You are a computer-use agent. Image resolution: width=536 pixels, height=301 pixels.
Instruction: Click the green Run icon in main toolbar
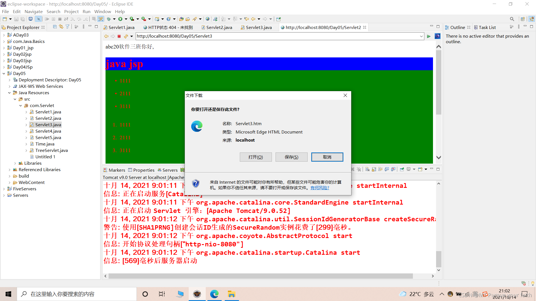coord(120,19)
